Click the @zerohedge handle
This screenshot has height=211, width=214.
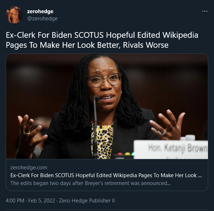tap(42, 19)
